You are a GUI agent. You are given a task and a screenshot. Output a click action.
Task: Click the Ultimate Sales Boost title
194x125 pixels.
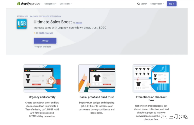click(53, 22)
